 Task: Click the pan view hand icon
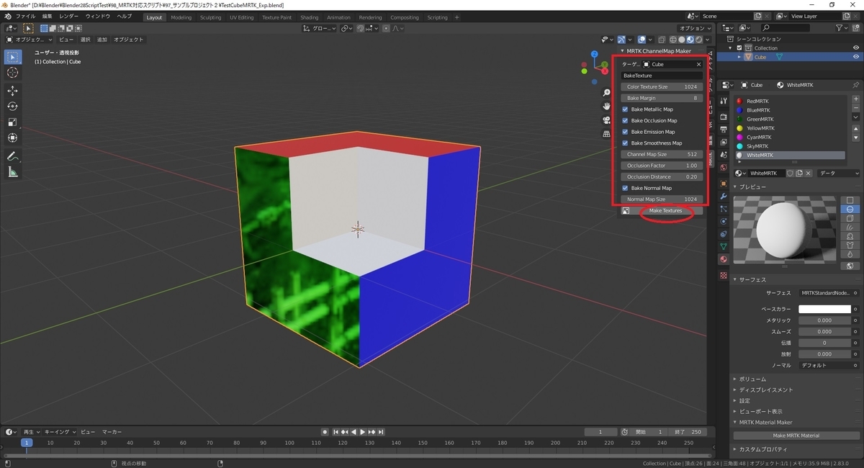pyautogui.click(x=606, y=107)
